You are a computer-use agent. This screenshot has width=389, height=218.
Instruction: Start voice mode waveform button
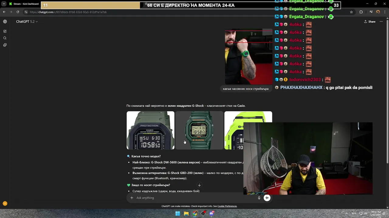[267, 198]
